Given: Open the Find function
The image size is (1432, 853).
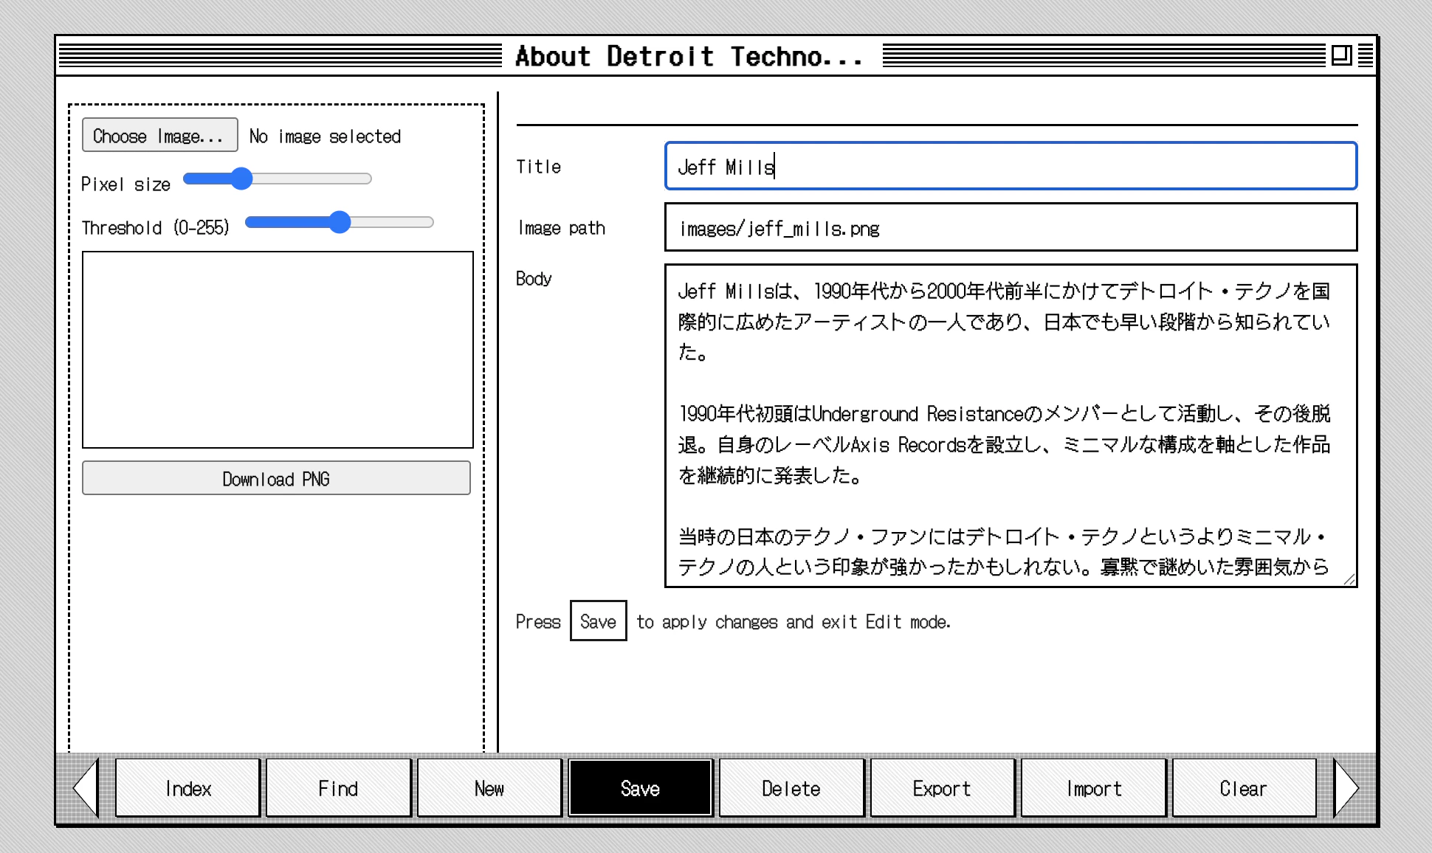Looking at the screenshot, I should click(339, 788).
